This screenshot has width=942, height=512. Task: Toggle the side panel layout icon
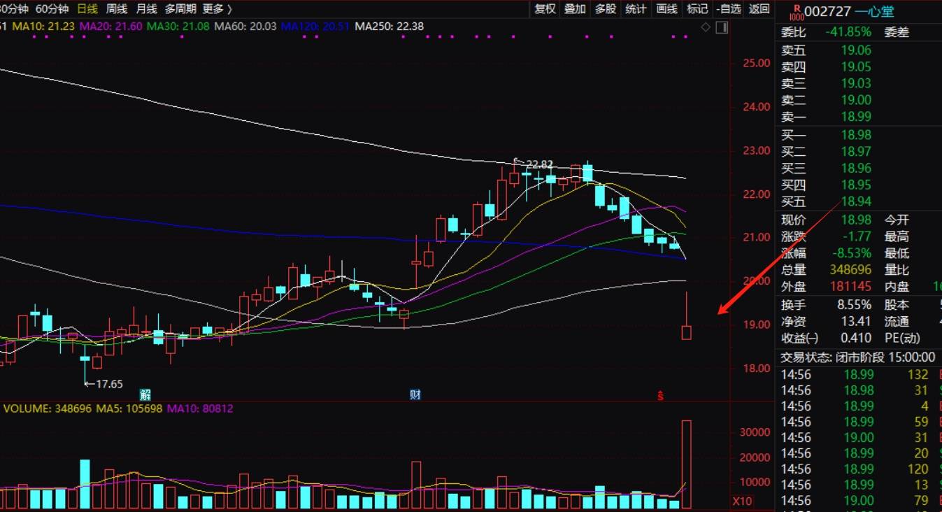coord(722,27)
